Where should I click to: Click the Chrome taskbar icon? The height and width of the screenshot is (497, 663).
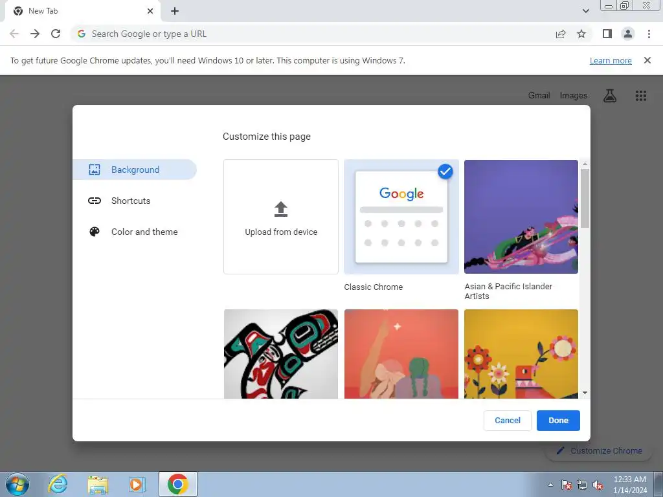coord(177,484)
